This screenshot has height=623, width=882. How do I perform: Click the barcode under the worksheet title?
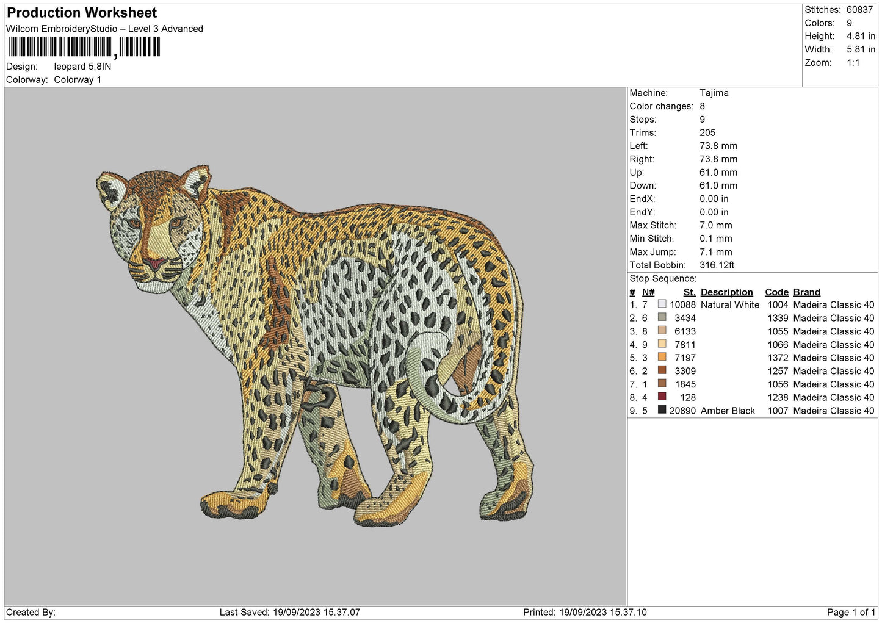84,47
